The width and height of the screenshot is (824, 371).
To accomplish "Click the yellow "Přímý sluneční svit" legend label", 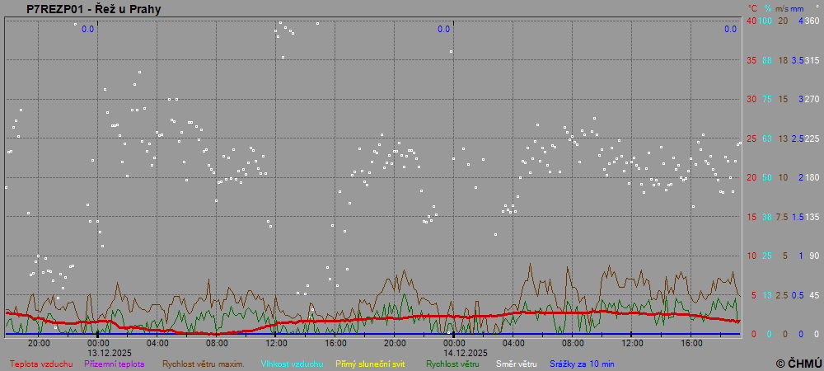I will [x=370, y=364].
